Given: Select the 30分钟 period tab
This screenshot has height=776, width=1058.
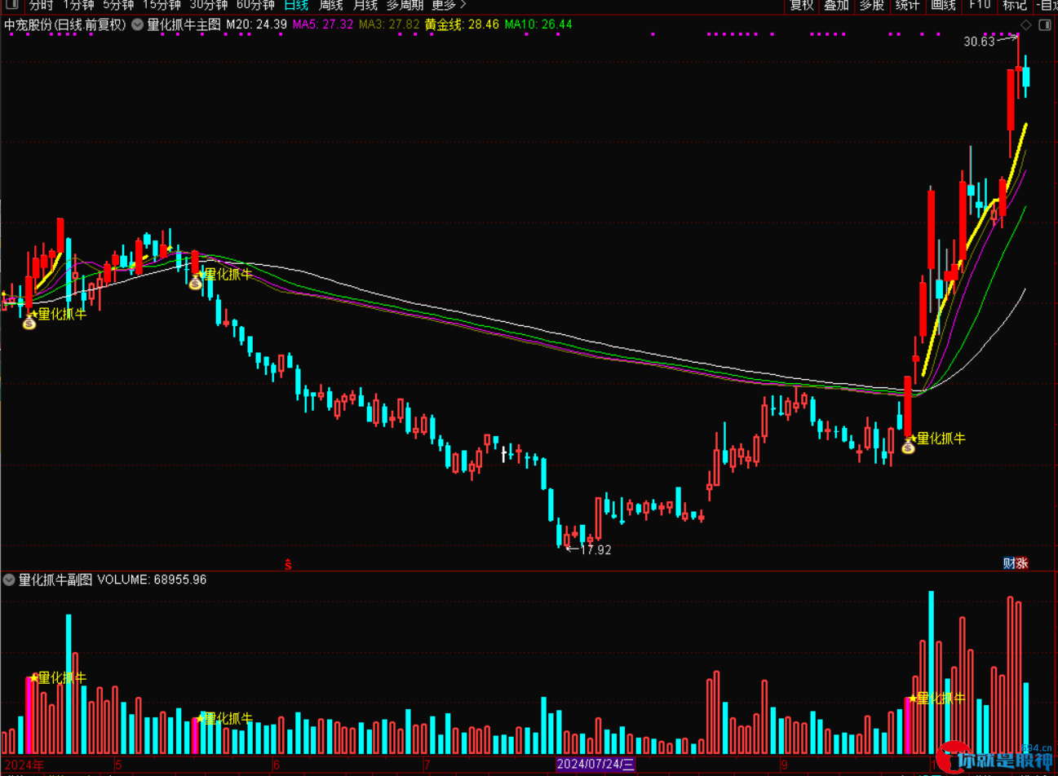Looking at the screenshot, I should point(209,5).
